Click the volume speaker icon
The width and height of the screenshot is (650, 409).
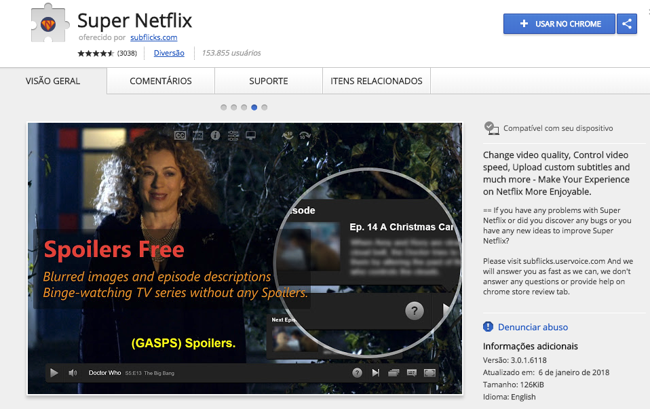tap(73, 373)
